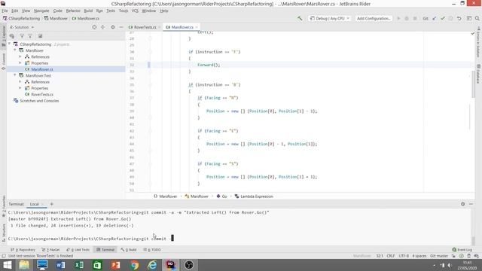Click the editor inspection checkmark indicator
The image size is (482, 271).
472,33
